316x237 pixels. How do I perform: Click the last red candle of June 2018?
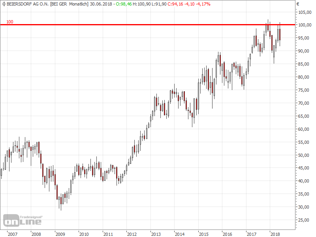coord(280,34)
